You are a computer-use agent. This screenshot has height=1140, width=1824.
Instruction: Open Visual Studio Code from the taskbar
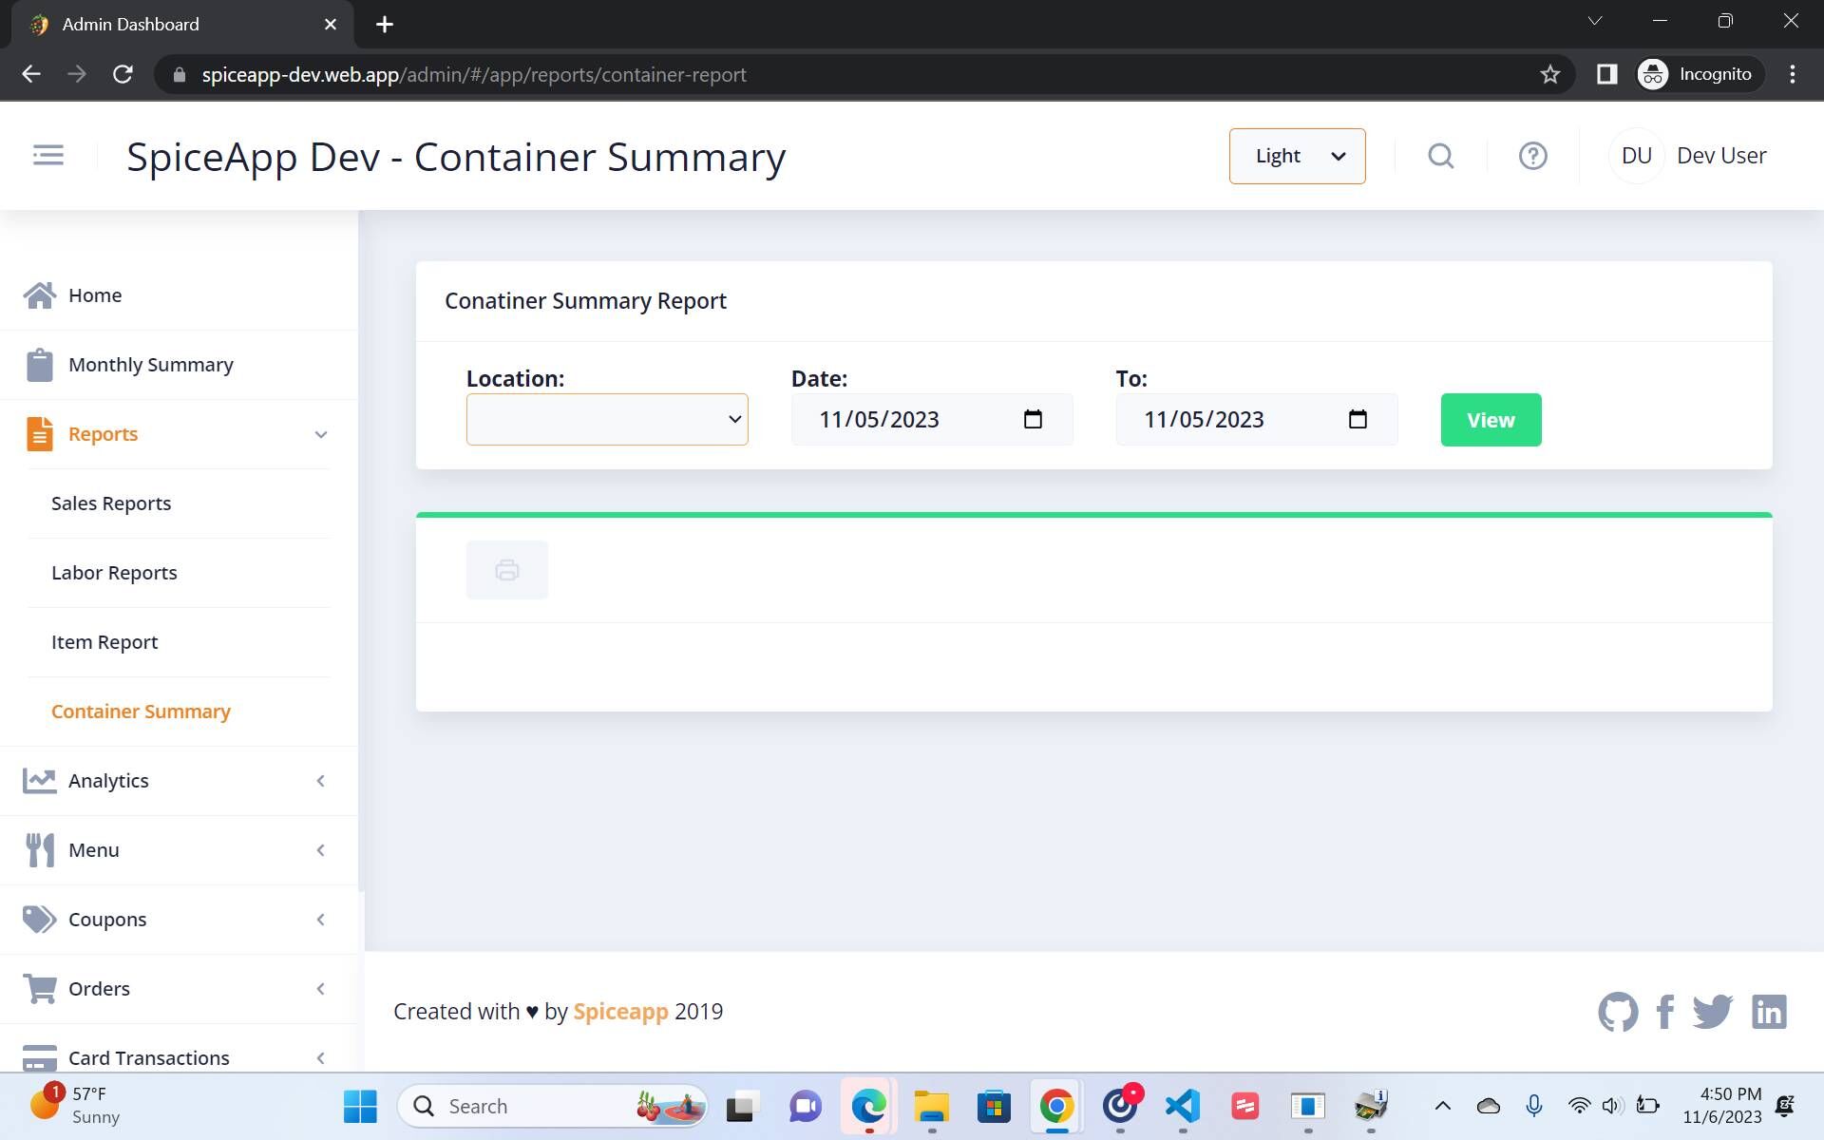(1183, 1106)
